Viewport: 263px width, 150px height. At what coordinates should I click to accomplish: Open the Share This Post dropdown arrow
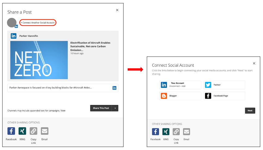tap(115, 108)
